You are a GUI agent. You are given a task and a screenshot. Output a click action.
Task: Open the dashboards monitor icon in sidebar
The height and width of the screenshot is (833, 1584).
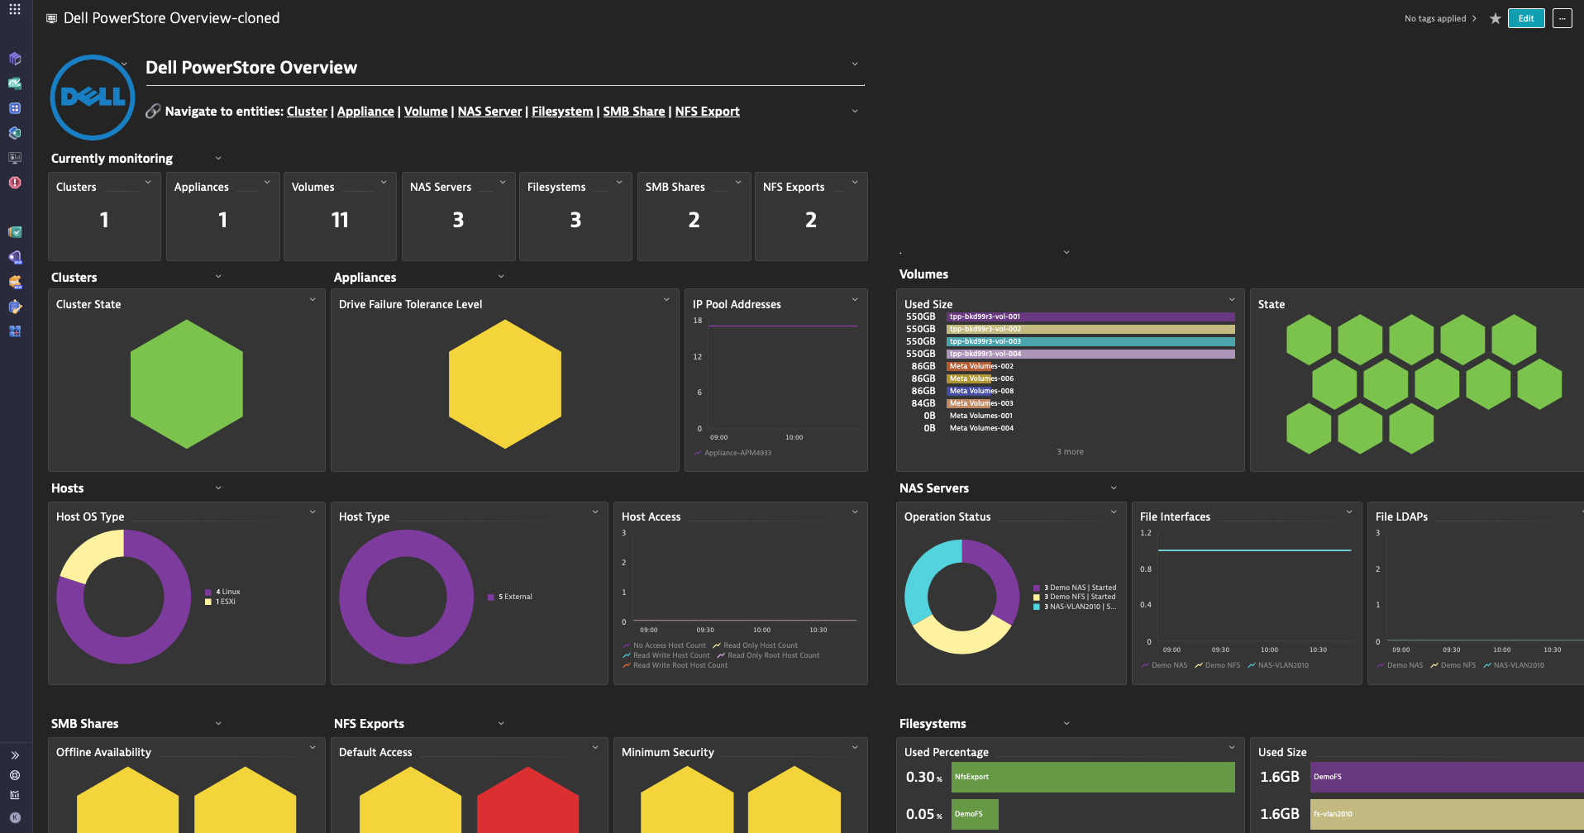click(15, 158)
